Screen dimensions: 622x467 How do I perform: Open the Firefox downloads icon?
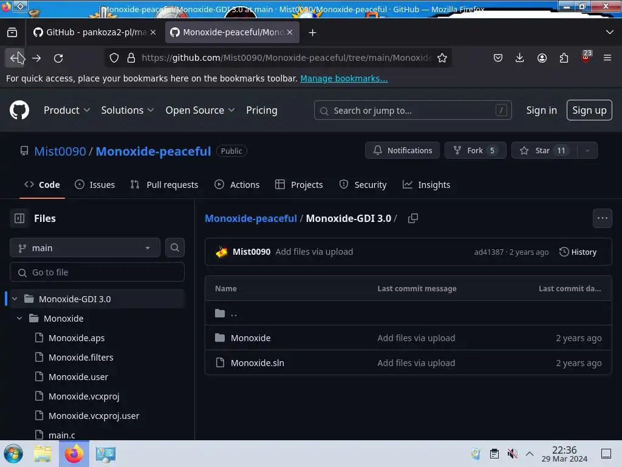tap(520, 58)
